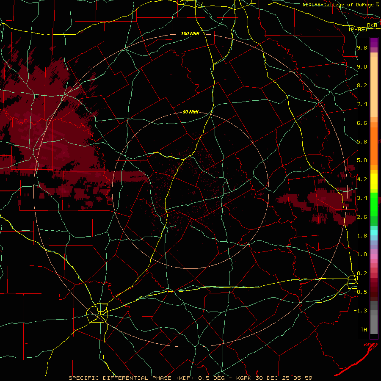Click the 05:59 timestamp in the caption
Viewport: 381px width, 381px height.
click(304, 378)
